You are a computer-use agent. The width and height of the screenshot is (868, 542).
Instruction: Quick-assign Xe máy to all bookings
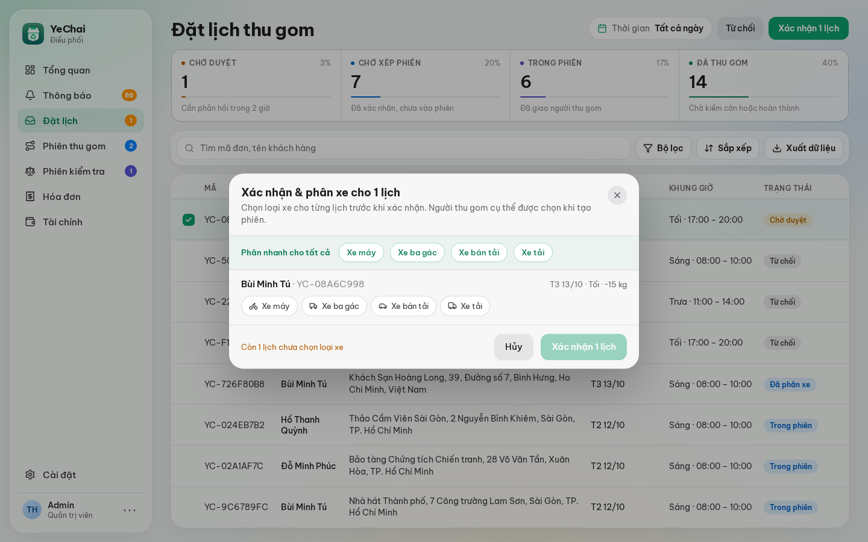pos(361,252)
